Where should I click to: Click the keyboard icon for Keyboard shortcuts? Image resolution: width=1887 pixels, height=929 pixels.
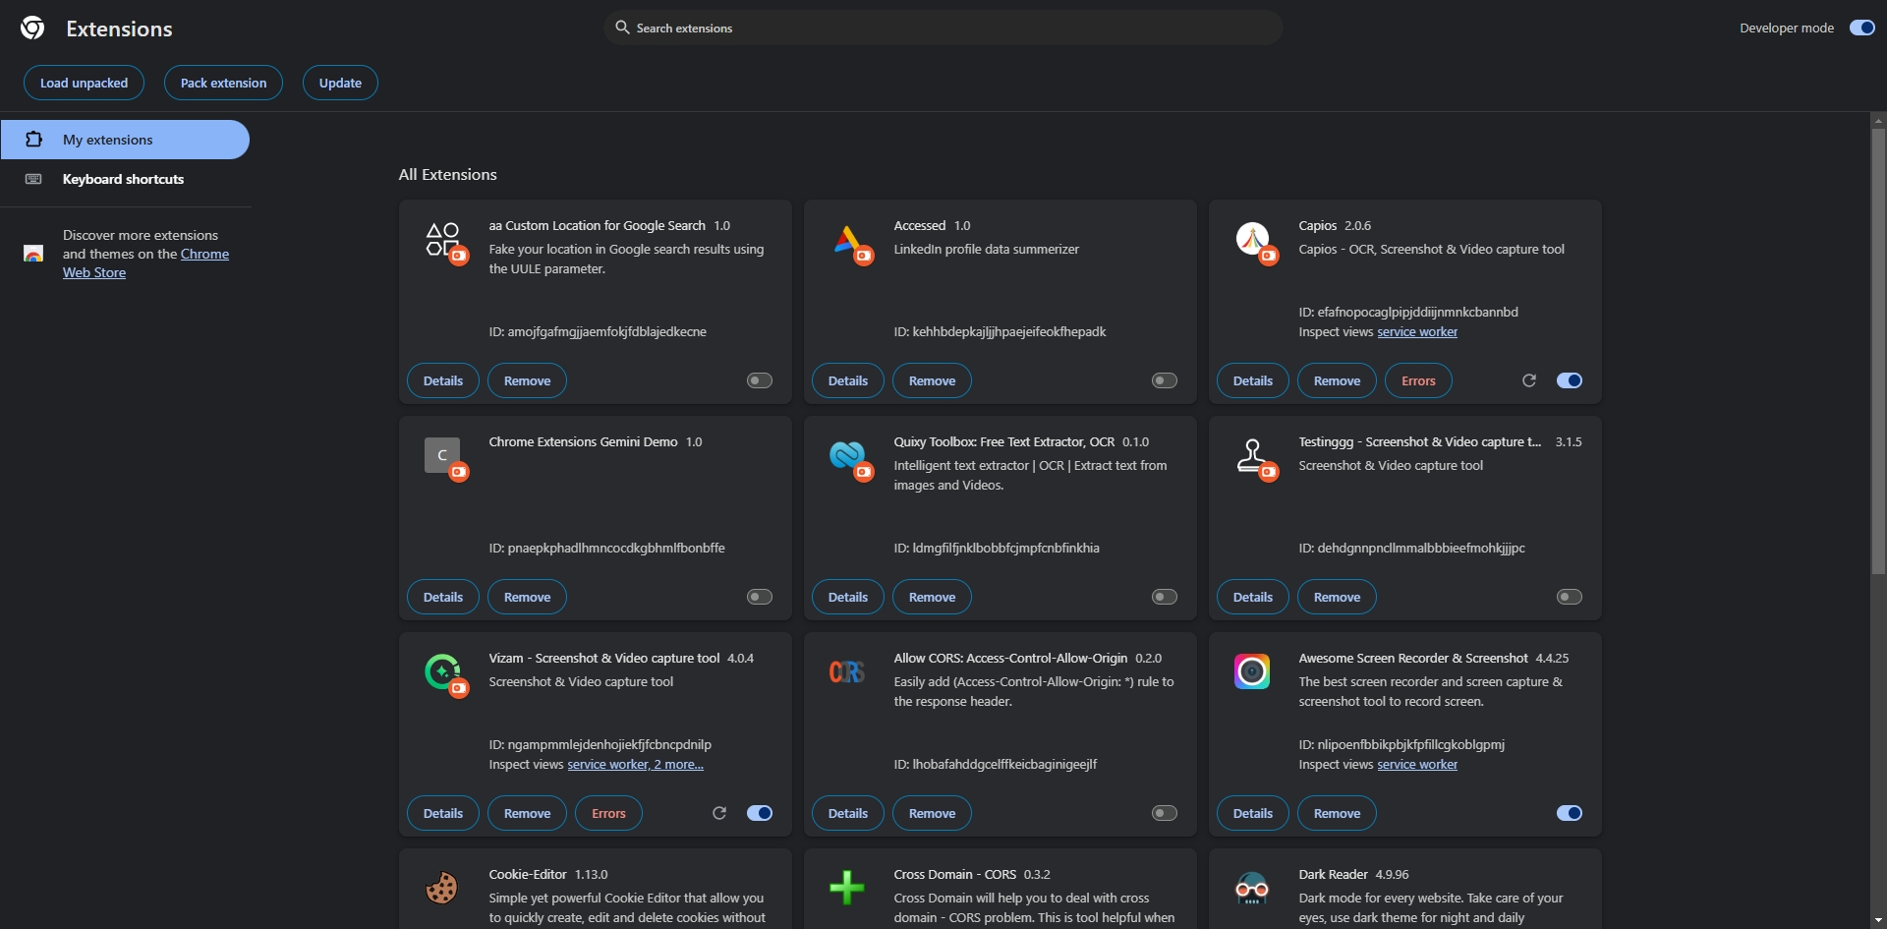pos(33,179)
